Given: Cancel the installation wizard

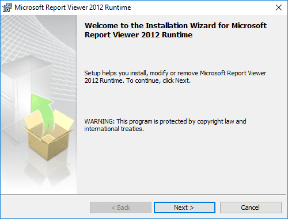Looking at the screenshot, I should (x=251, y=208).
